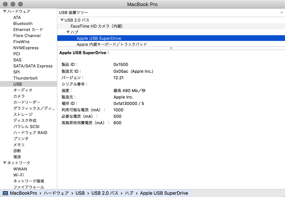This screenshot has width=285, height=197.
Task: Click the bold Apple USB SuperDrive detail heading
Action: click(84, 53)
